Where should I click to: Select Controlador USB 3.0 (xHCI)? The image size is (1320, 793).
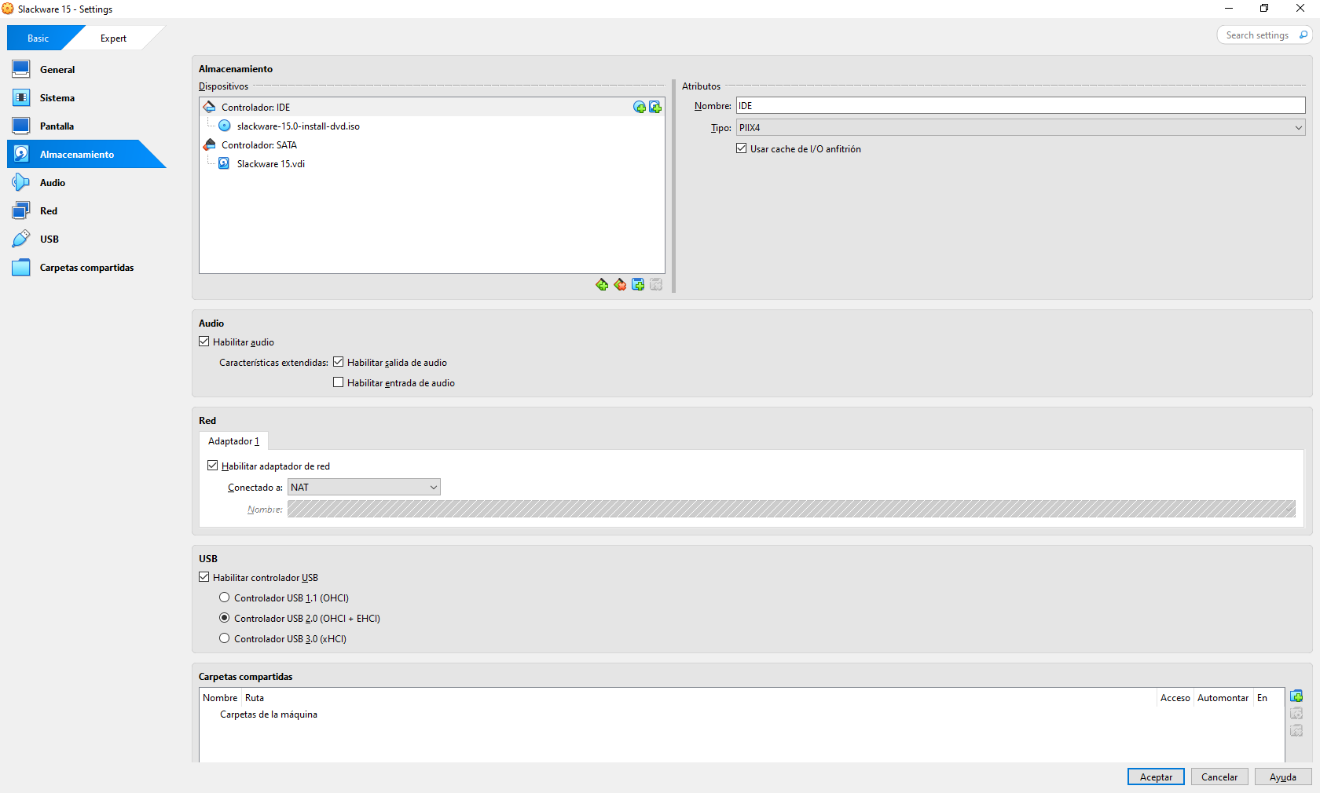click(225, 638)
